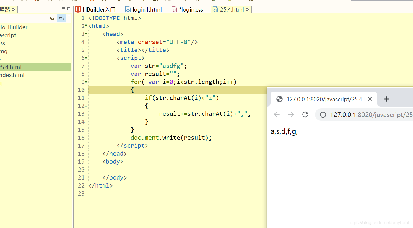Viewport: 413px width, 228px height.
Task: Select the HelloHBuilder project in tree
Action: pyautogui.click(x=14, y=27)
